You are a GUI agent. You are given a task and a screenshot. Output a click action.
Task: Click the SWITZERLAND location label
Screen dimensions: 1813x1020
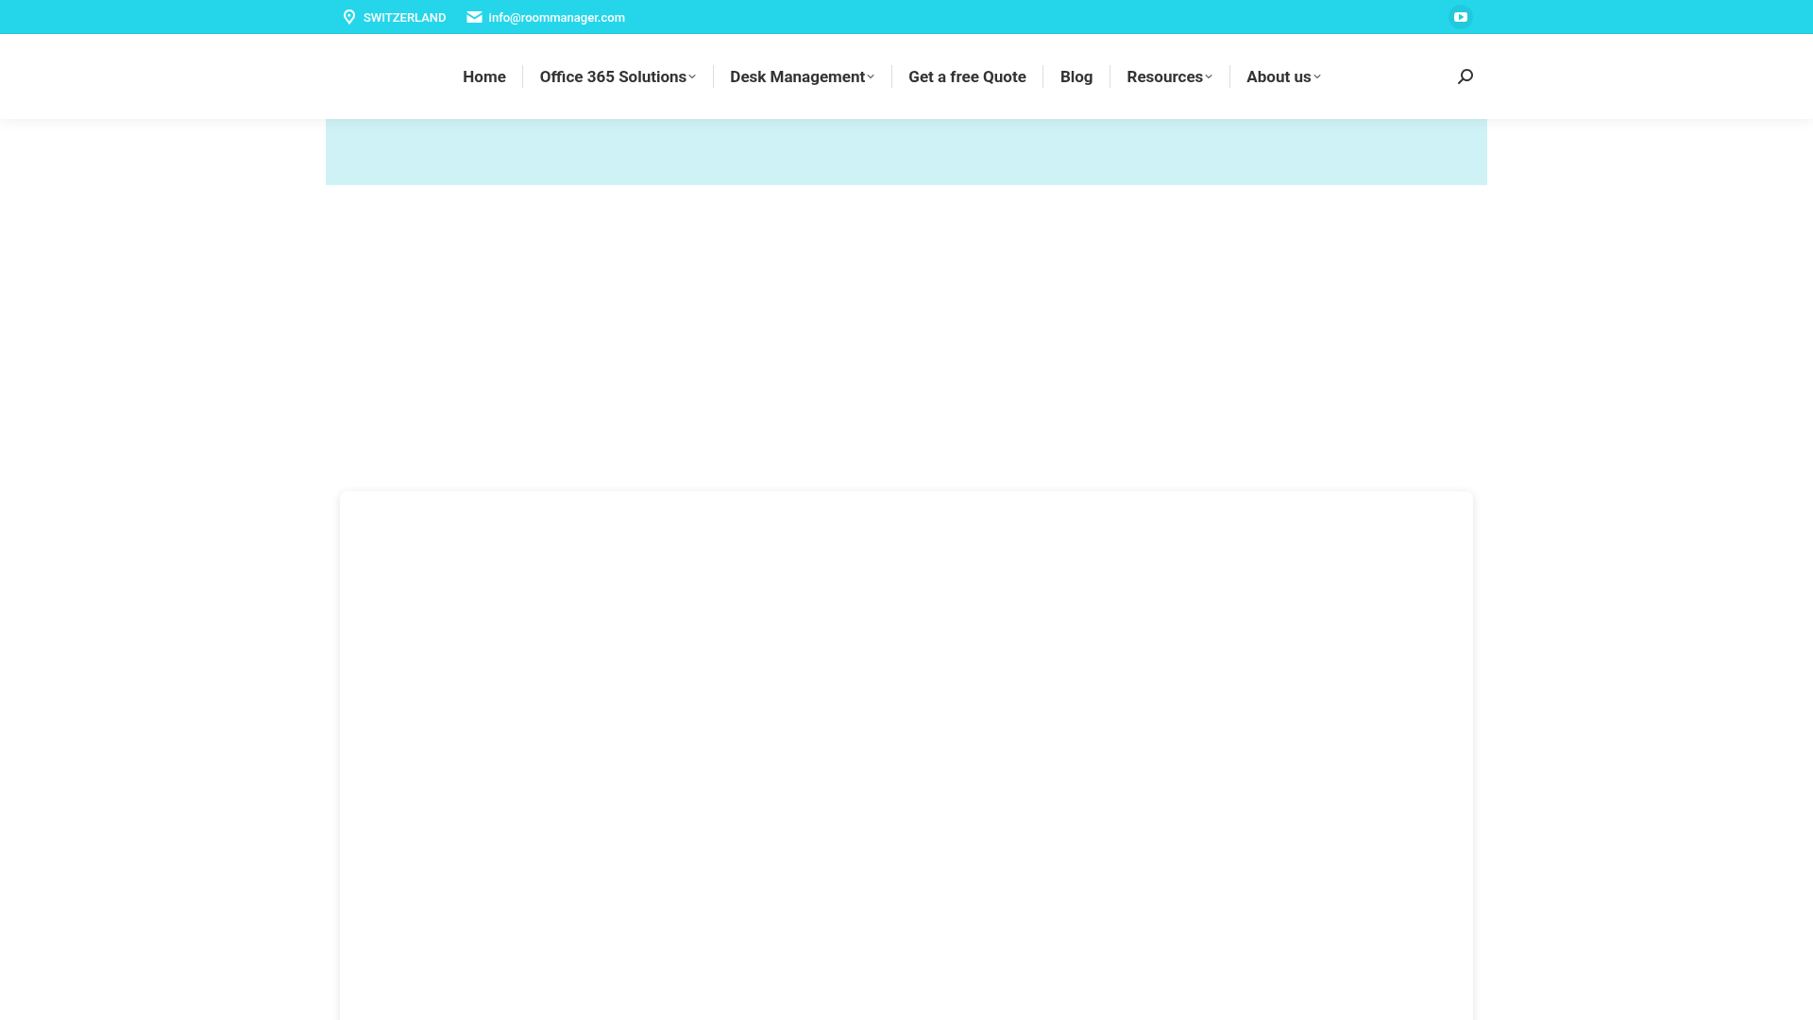[405, 16]
